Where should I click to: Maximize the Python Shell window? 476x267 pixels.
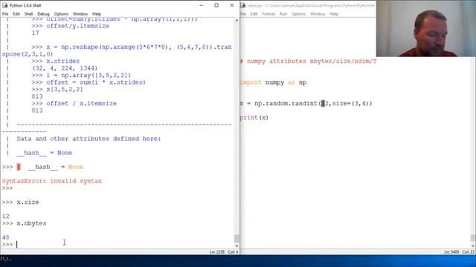pos(216,5)
